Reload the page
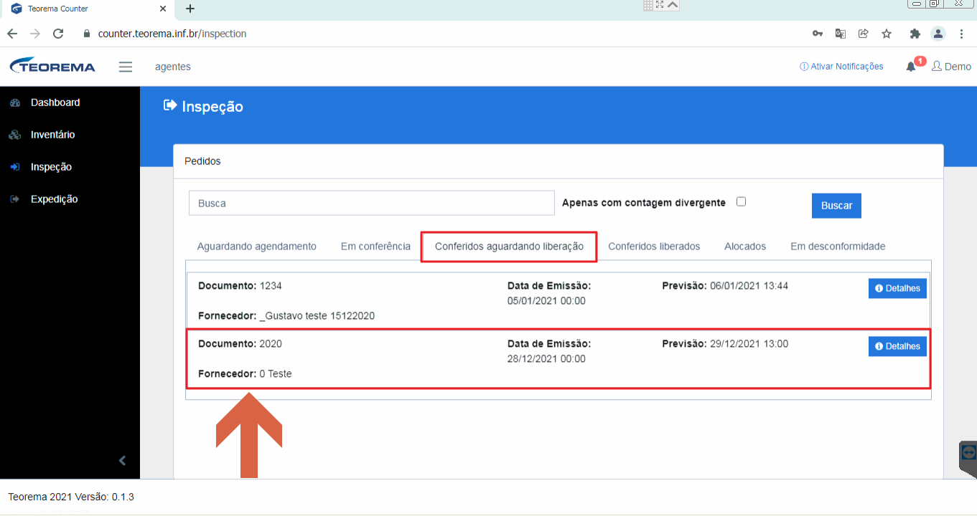This screenshot has height=516, width=977. (x=59, y=34)
